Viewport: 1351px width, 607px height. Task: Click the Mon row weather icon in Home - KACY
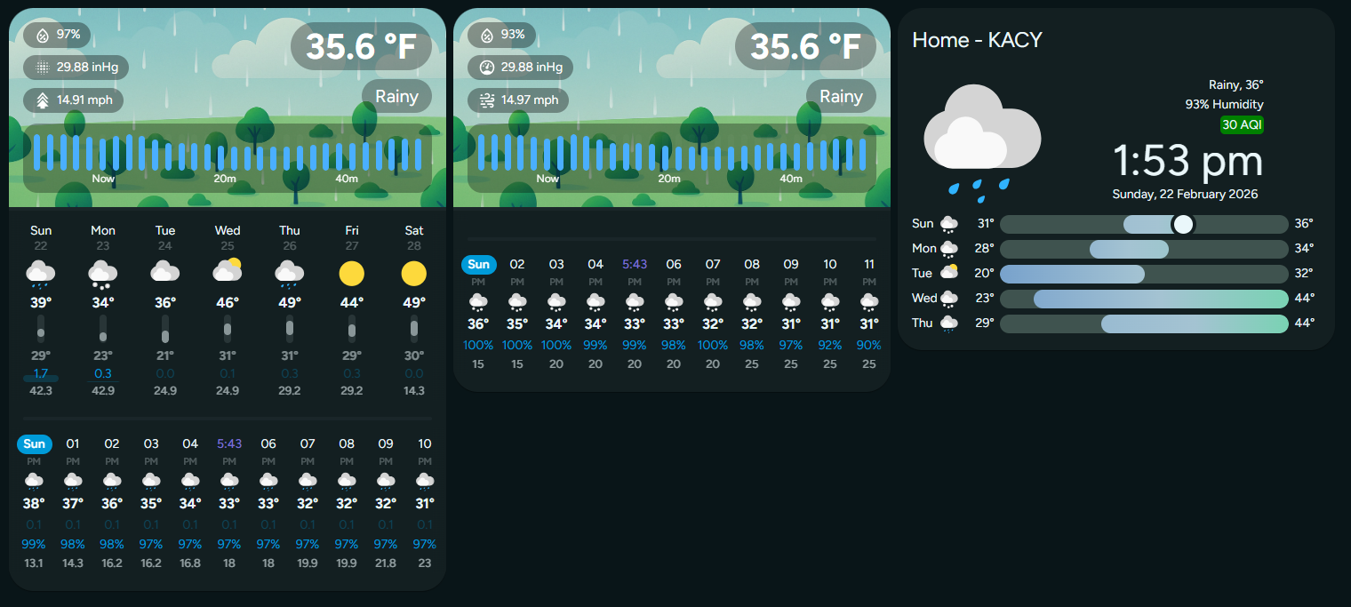click(x=949, y=249)
